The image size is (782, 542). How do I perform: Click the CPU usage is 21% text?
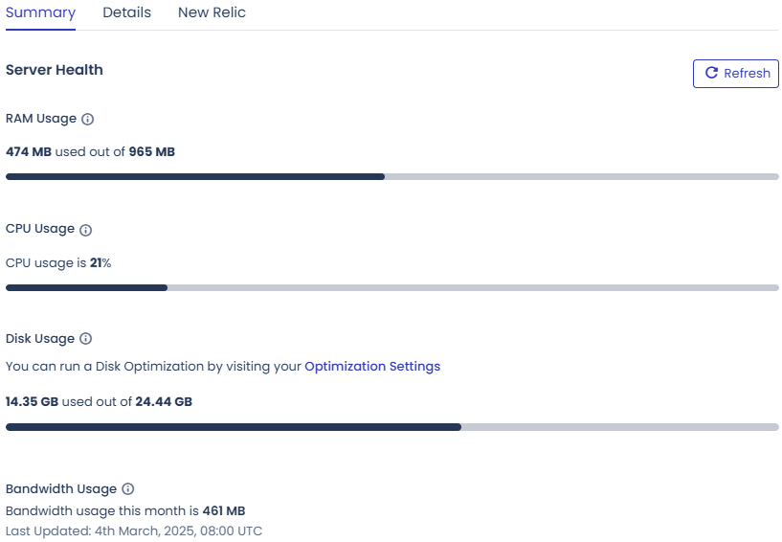[x=58, y=263]
